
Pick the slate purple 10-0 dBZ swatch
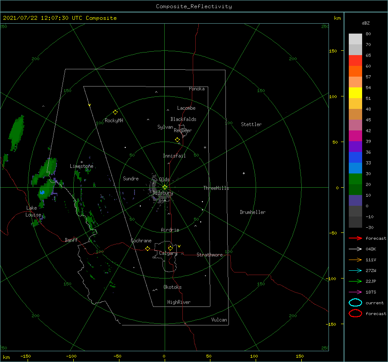coord(355,201)
